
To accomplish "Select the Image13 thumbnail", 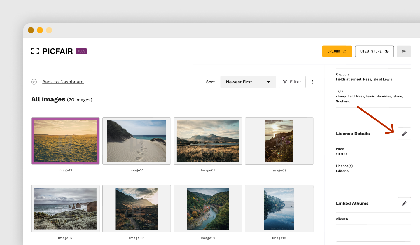I will (x=65, y=141).
